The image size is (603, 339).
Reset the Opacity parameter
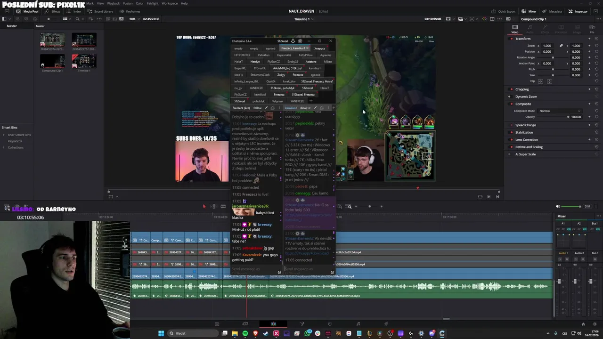coord(596,117)
